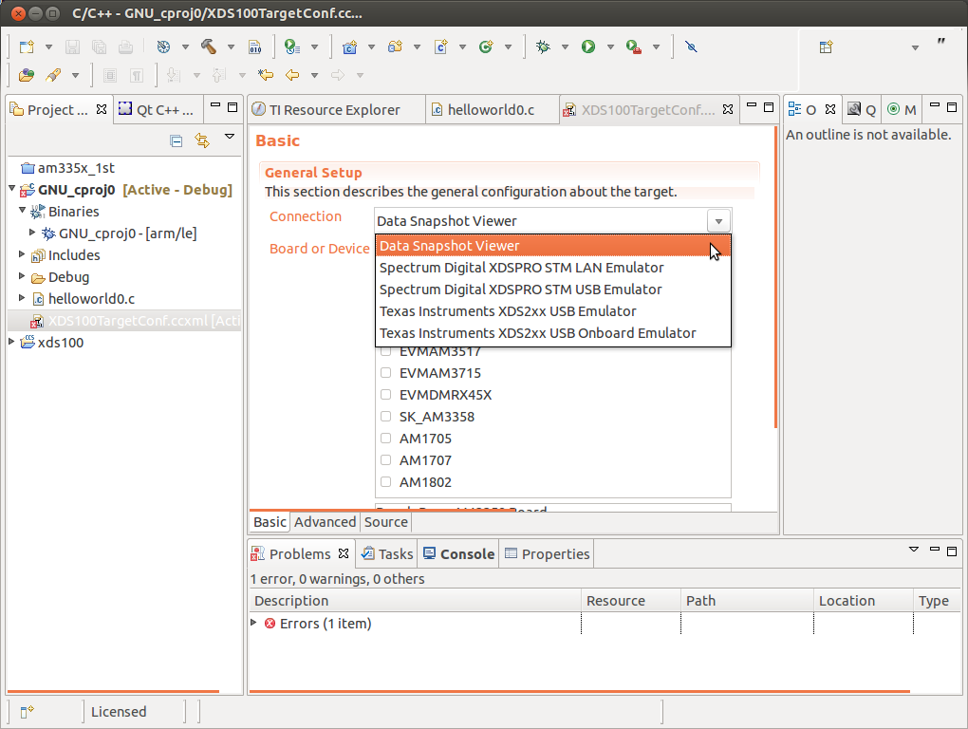968x729 pixels.
Task: Expand the helloworld0.c tree node
Action: click(x=22, y=297)
